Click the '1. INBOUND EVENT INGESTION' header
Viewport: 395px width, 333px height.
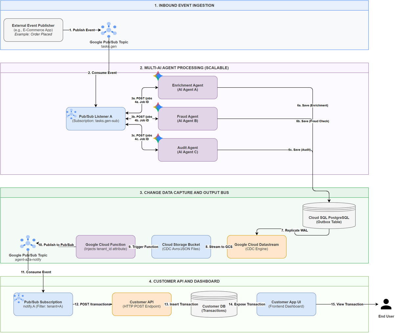point(184,5)
